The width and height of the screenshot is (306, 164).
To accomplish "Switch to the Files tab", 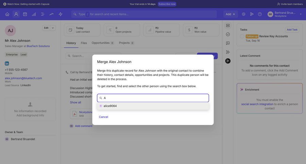I will coord(84,43).
